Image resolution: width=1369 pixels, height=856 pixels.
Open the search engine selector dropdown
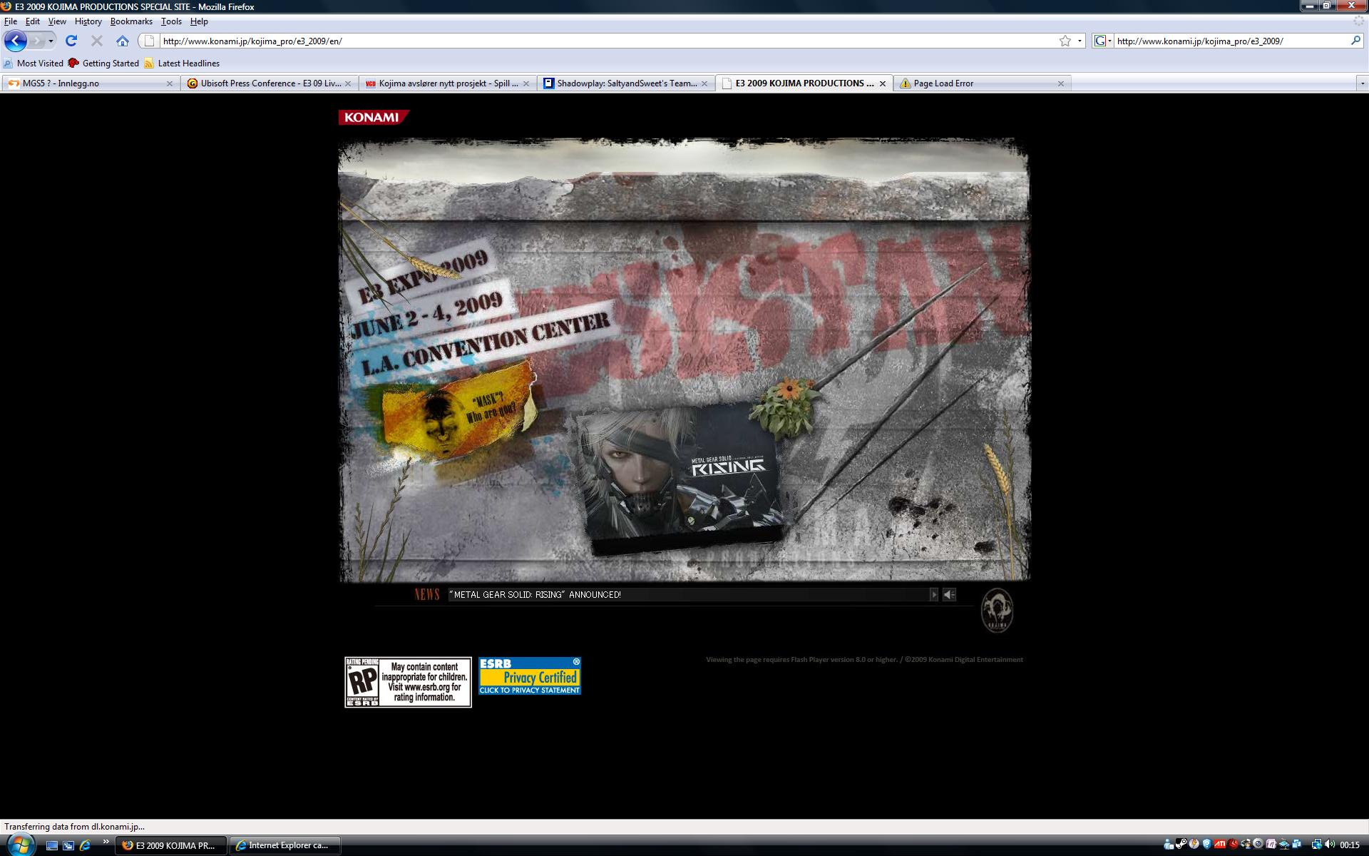pyautogui.click(x=1103, y=41)
